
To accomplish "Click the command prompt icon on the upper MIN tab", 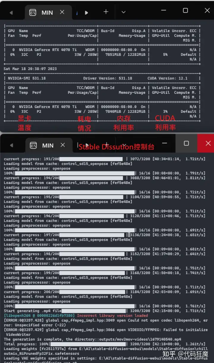I will click(x=33, y=12).
